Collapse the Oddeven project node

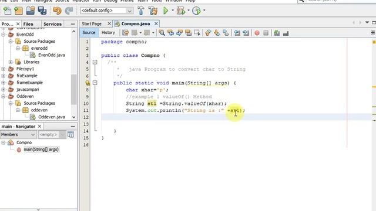click(x=4, y=96)
